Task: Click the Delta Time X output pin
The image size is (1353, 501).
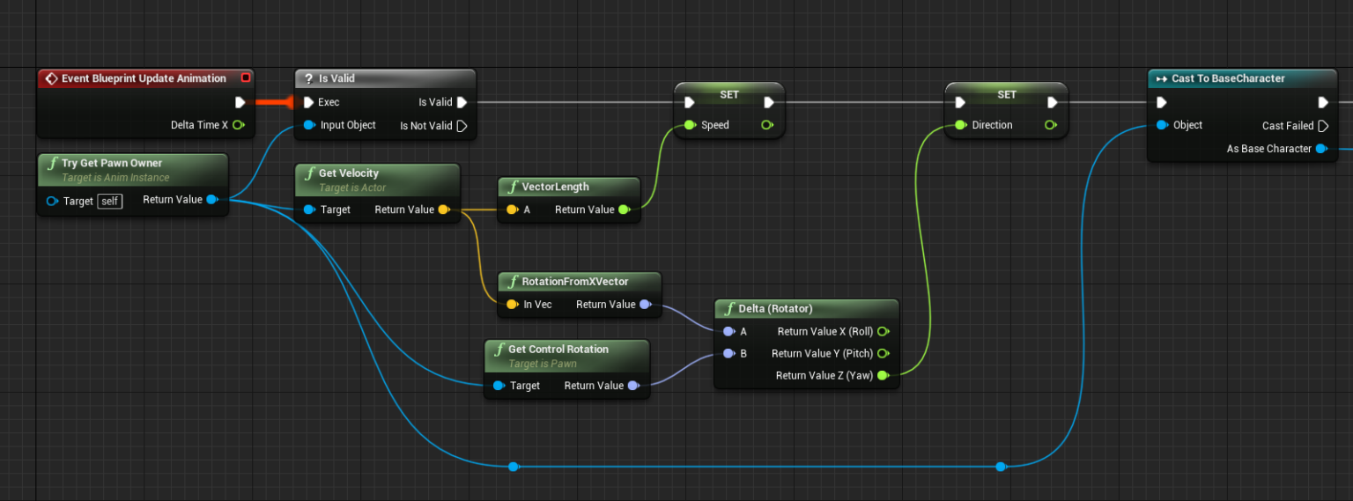Action: click(238, 125)
